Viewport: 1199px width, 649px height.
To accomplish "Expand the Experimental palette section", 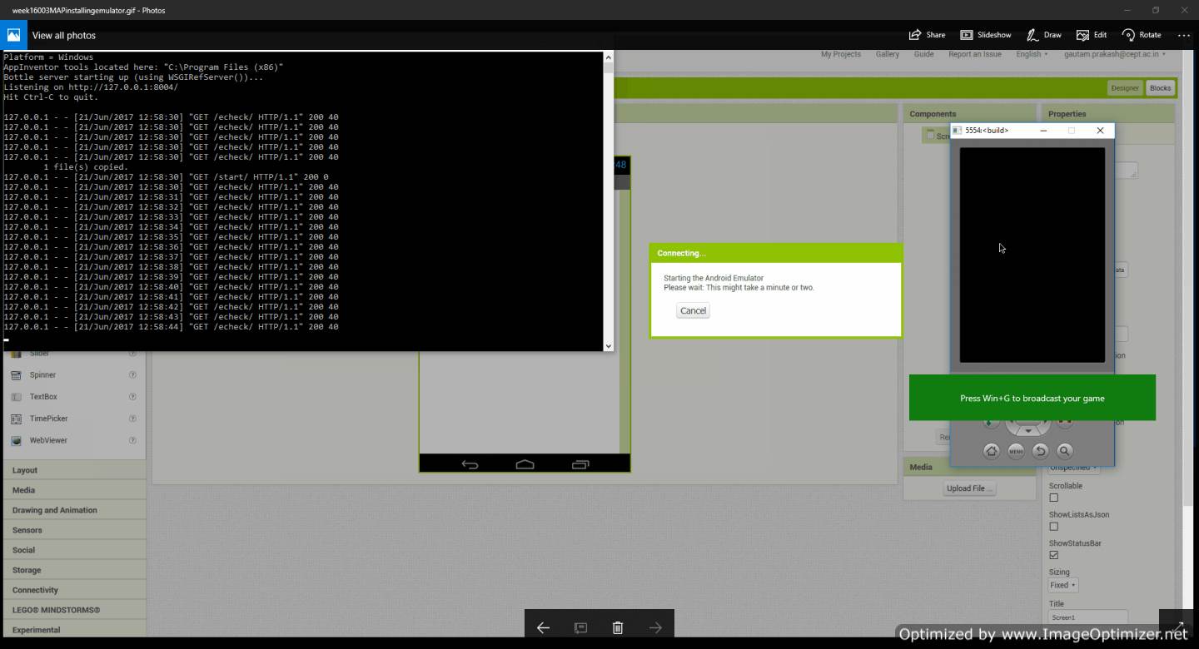I will pyautogui.click(x=74, y=629).
